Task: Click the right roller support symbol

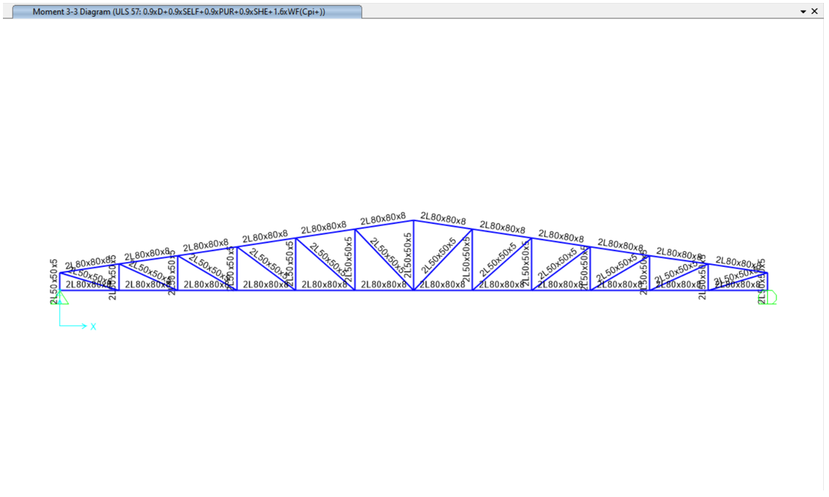Action: (x=769, y=297)
